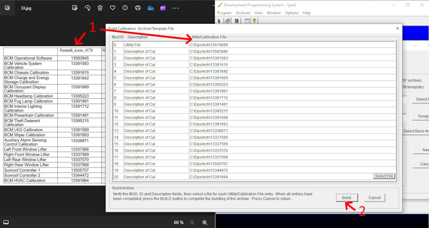Click the OneDrive cloud icon in Photos
This screenshot has height=228, width=429.
point(151,8)
